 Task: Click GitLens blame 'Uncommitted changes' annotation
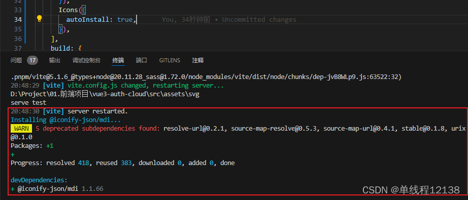[x=259, y=20]
